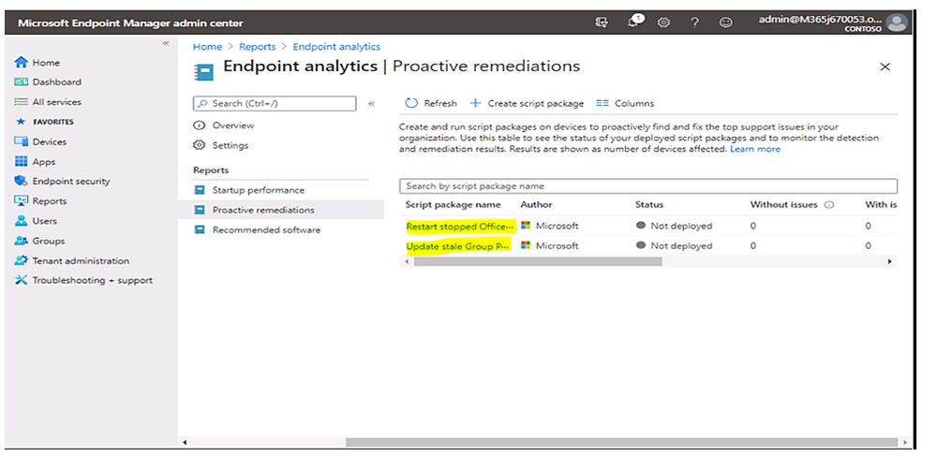
Task: Click the Tenant administration icon
Action: point(22,260)
